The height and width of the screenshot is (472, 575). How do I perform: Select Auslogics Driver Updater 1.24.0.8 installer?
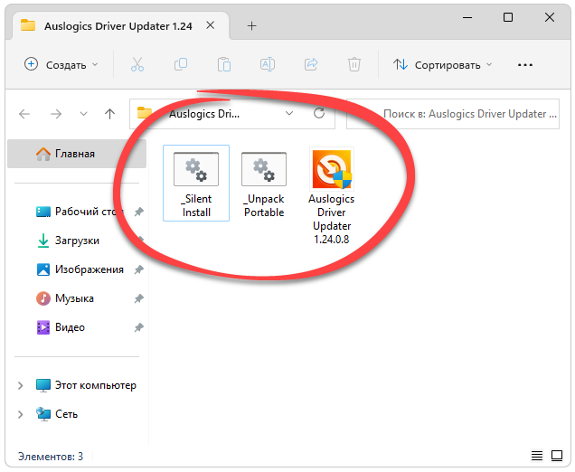tap(332, 196)
